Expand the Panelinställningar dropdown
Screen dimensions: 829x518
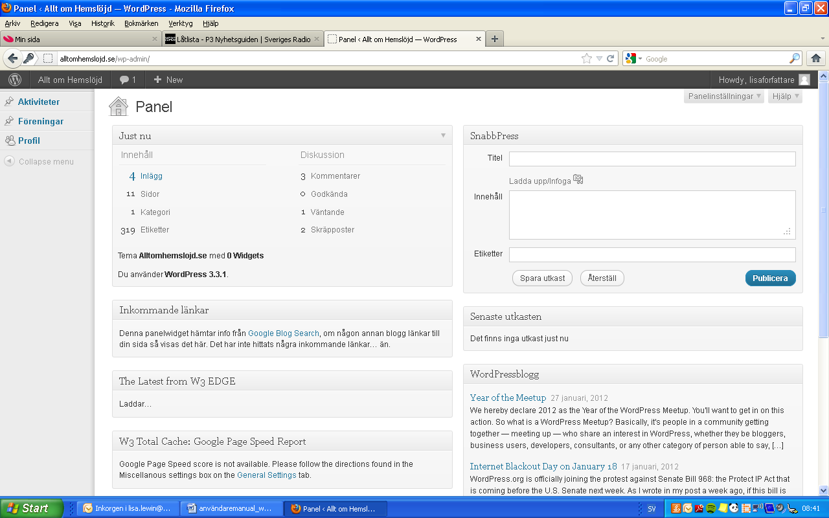(x=724, y=96)
